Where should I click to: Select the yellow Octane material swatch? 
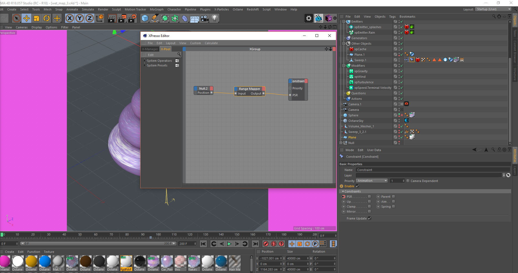(x=31, y=261)
